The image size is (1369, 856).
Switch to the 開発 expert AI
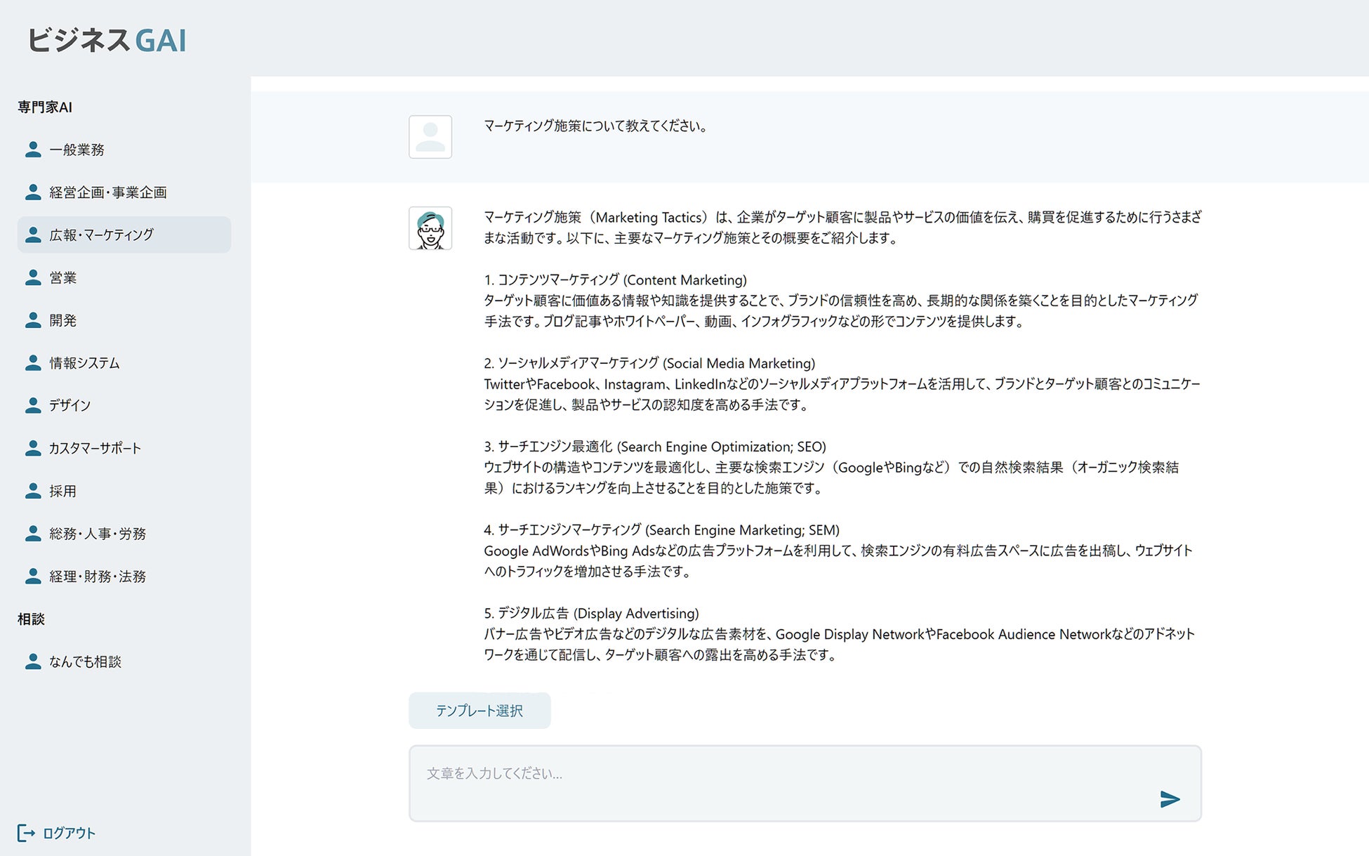coord(62,320)
